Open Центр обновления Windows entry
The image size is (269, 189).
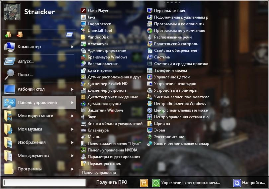(177, 104)
